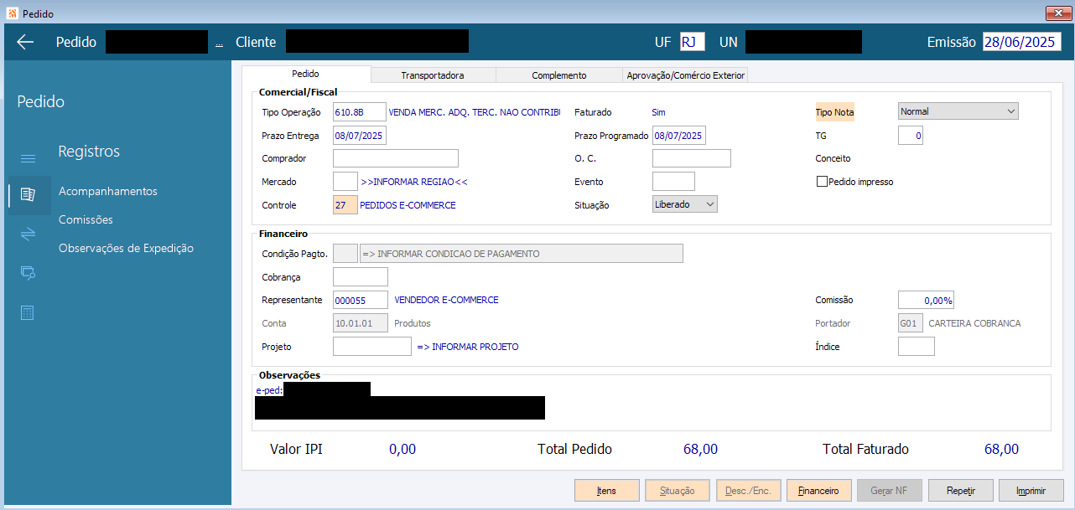The image size is (1075, 510).
Task: Open Acompanhamentos in the sidebar
Action: click(x=108, y=191)
